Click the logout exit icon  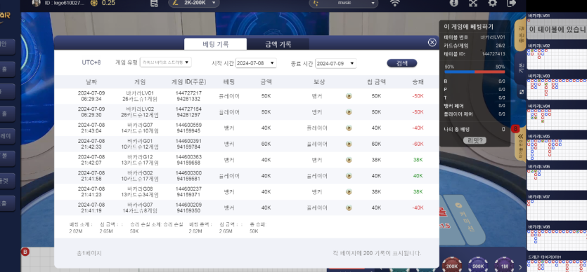point(511,3)
